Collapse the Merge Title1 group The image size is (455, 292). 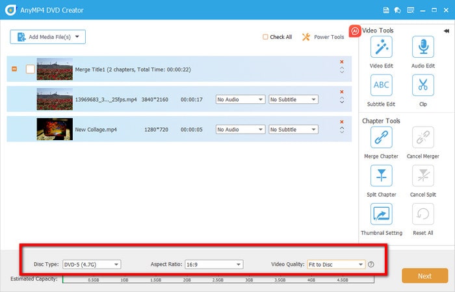pos(14,69)
